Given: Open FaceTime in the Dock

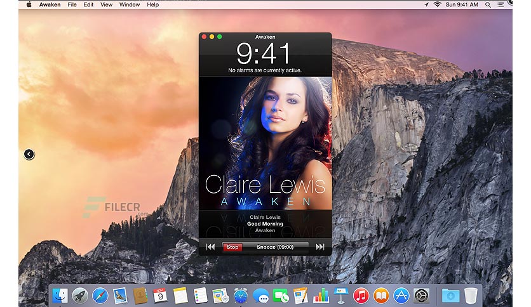Looking at the screenshot, I should pyautogui.click(x=281, y=296).
